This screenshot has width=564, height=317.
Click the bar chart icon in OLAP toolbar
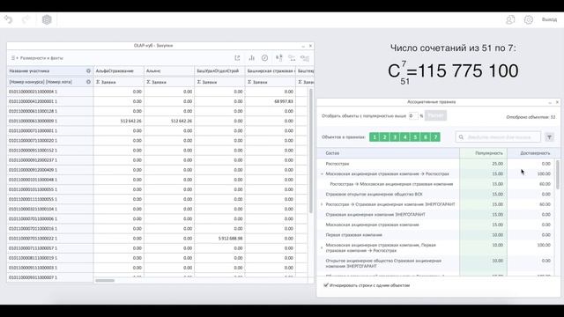point(251,58)
